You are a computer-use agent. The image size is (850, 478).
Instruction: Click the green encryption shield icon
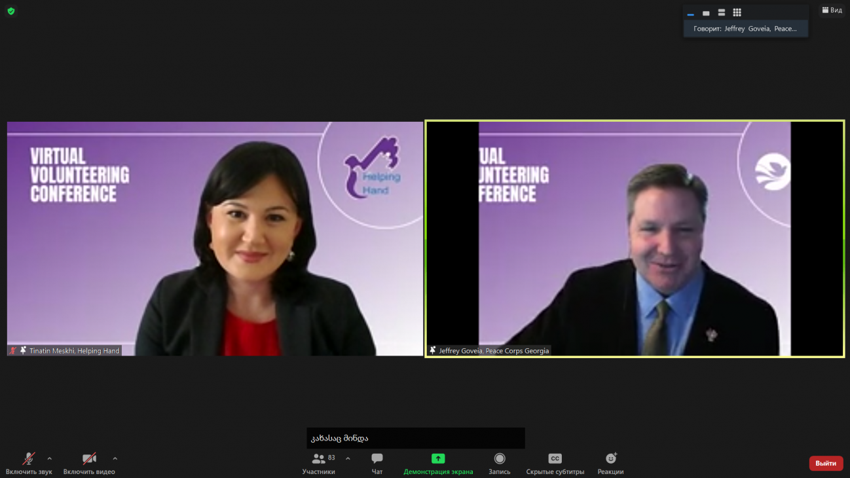click(x=10, y=11)
